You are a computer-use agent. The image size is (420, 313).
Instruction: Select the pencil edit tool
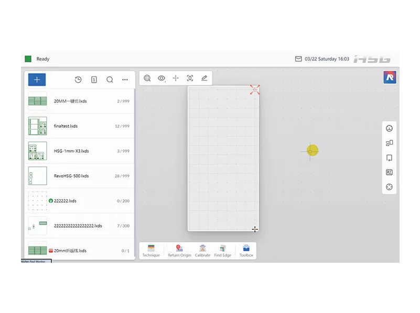click(x=204, y=78)
